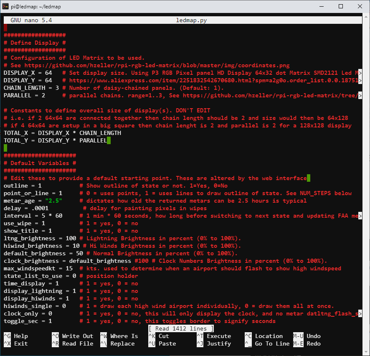Click the 'default_brightness = 50' line
Viewport: 370px width, 356px height.
(x=43, y=253)
